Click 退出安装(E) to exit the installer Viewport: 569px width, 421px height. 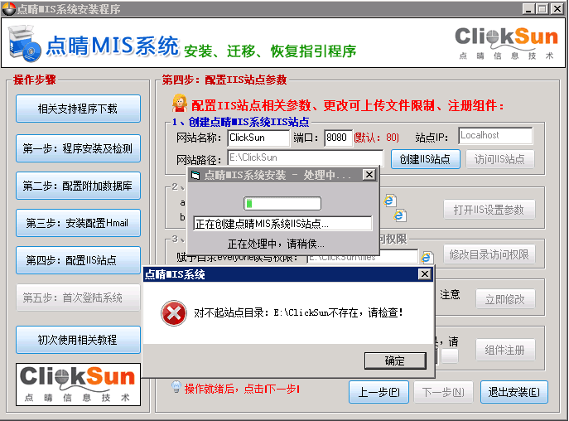(x=514, y=391)
